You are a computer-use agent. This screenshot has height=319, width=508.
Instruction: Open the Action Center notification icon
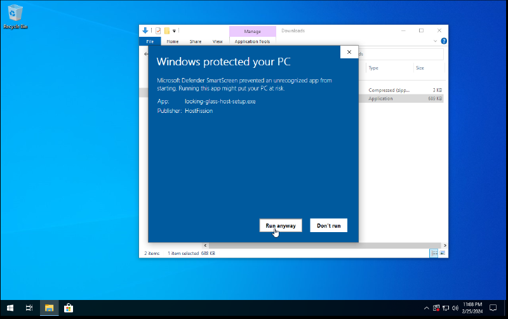point(493,308)
